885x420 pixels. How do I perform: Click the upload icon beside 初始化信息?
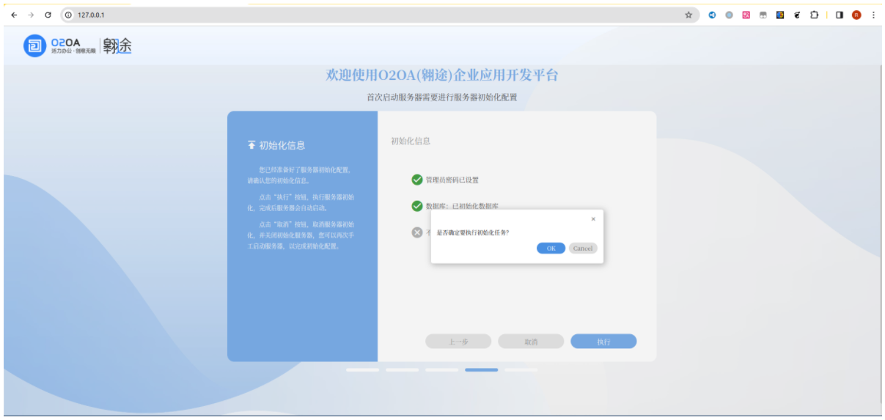click(x=251, y=145)
